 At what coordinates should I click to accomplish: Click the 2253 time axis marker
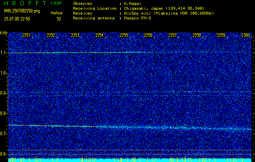coord(75,35)
